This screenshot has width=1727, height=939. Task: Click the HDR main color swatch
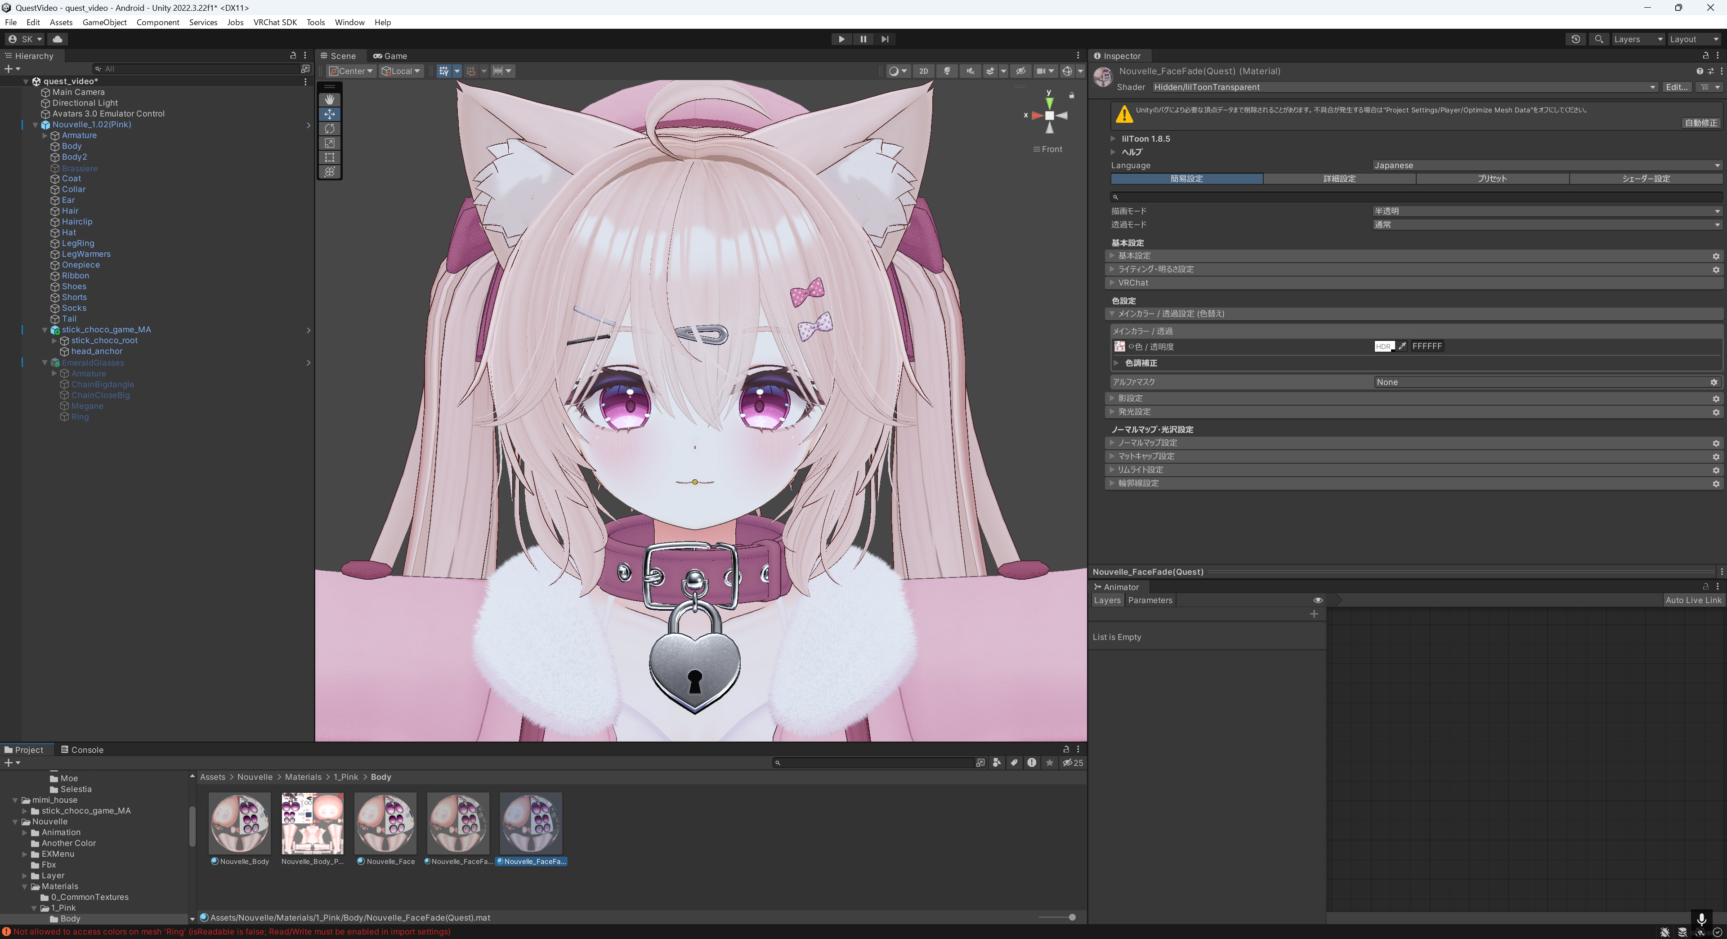[x=1384, y=347]
